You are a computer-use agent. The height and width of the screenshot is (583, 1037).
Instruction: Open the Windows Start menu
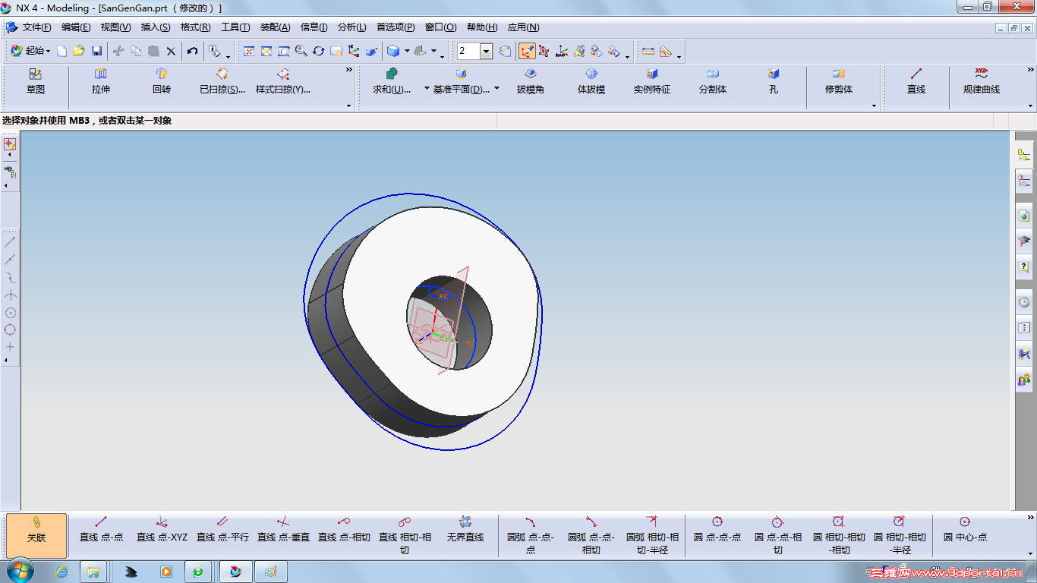tap(19, 571)
